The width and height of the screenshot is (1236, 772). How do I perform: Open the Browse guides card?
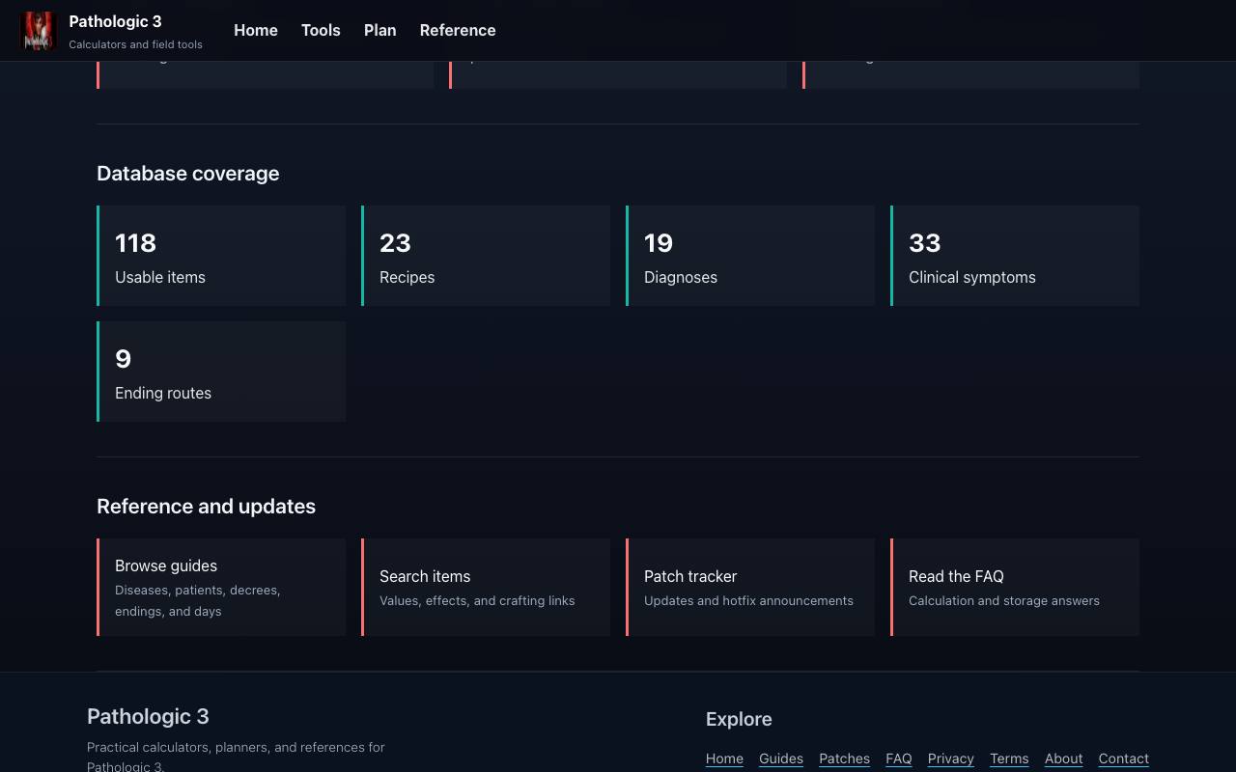(221, 588)
